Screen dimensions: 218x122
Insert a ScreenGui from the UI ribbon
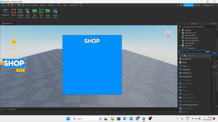pyautogui.click(x=5, y=13)
